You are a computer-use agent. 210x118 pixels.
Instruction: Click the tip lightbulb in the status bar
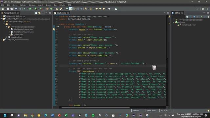[x=208, y=111]
